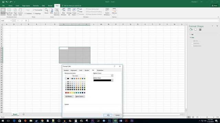
Task: Move the zoom slider in the status bar
Action: (207, 117)
